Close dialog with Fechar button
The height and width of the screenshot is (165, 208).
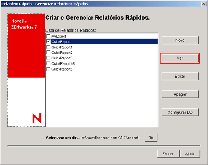168,153
